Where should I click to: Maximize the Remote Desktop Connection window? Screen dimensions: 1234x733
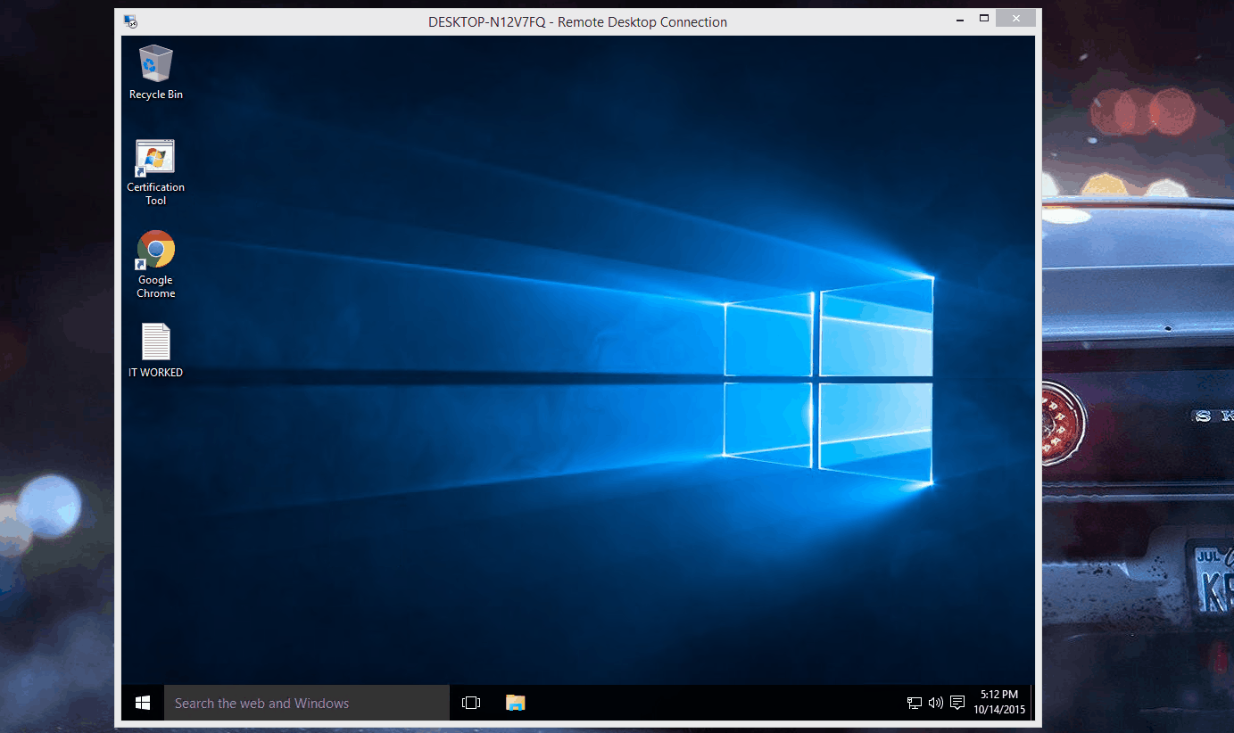984,19
